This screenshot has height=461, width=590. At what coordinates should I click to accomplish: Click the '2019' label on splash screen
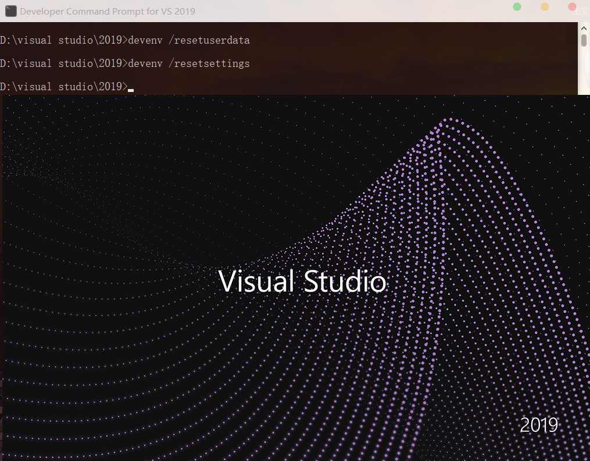[539, 425]
